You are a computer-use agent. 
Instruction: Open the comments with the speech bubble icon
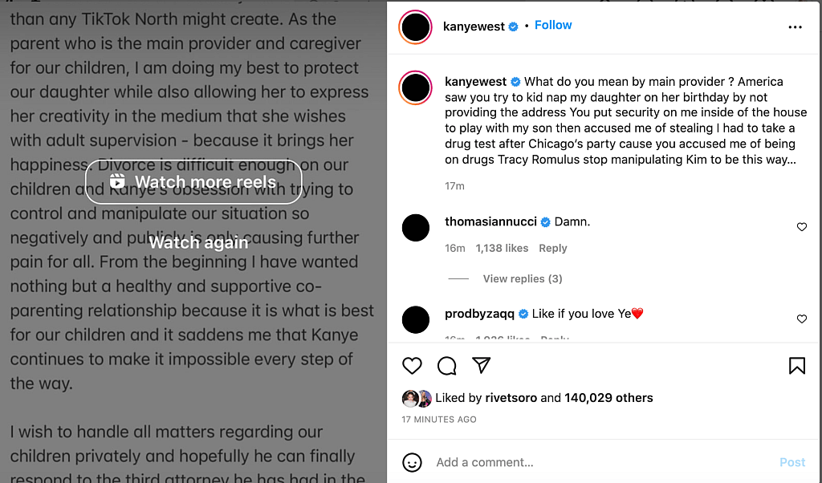(446, 365)
